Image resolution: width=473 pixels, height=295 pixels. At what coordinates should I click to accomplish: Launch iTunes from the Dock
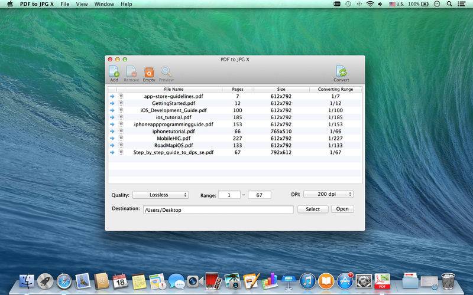point(307,281)
